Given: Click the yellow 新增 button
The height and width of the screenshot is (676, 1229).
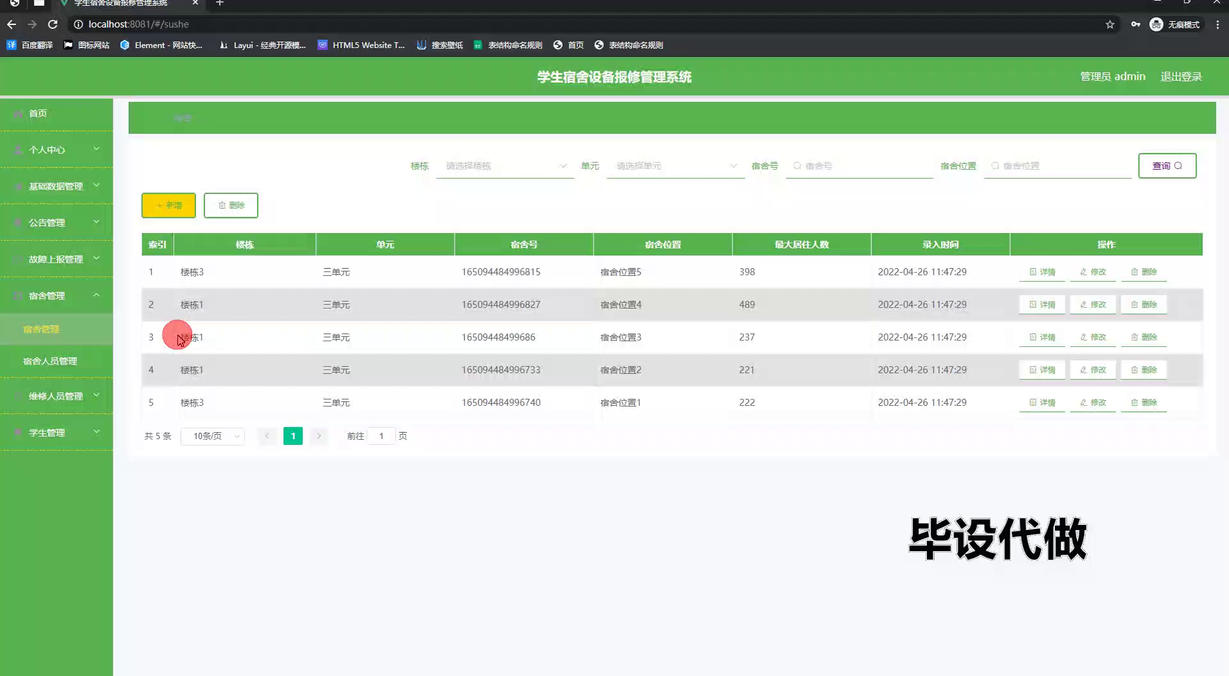Looking at the screenshot, I should (168, 205).
